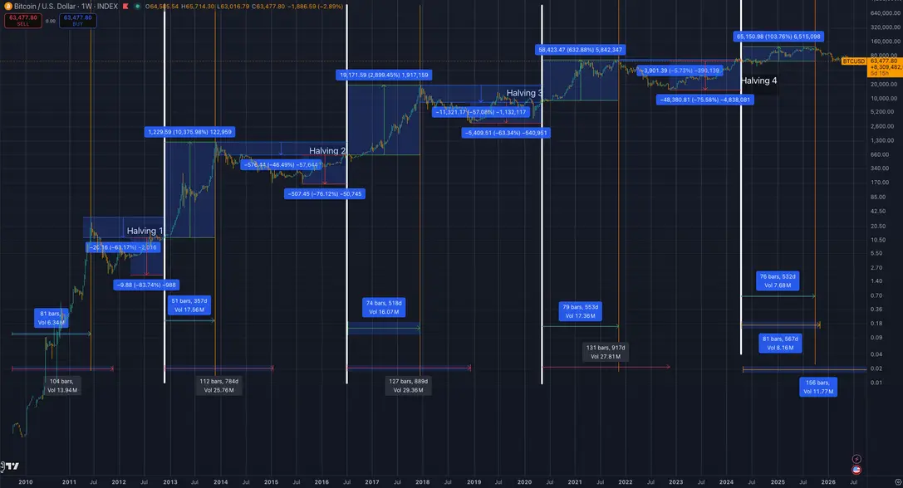The height and width of the screenshot is (488, 903).
Task: Click the H65,714.30 high value in header
Action: click(198, 7)
